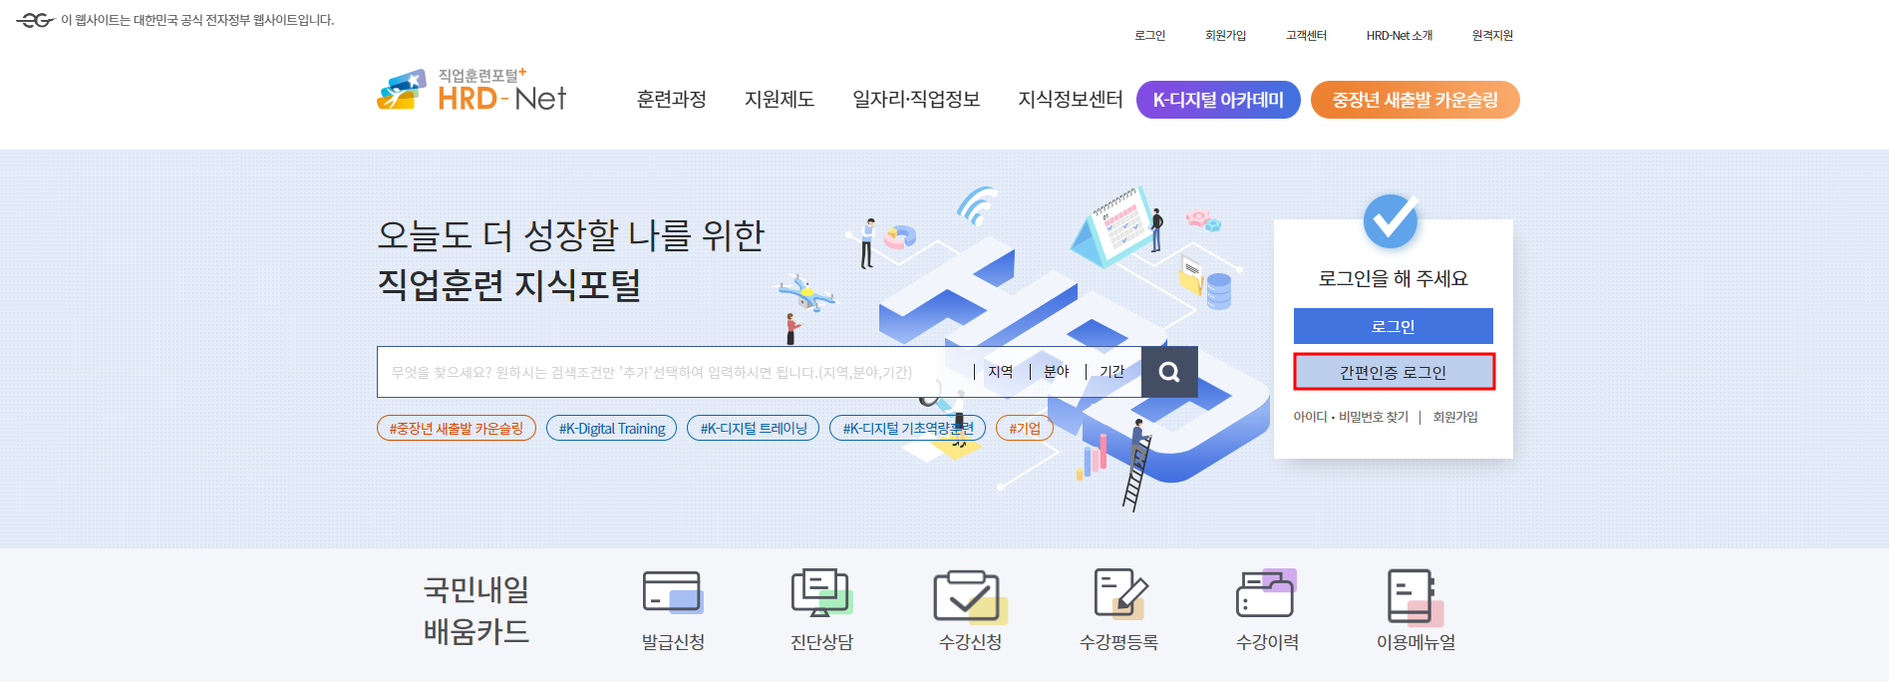The height and width of the screenshot is (682, 1889).
Task: Open 수강평등록 pencil icon
Action: click(x=1119, y=593)
